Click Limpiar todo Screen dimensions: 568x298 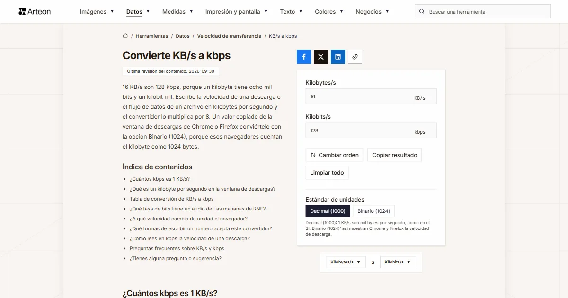pos(327,173)
